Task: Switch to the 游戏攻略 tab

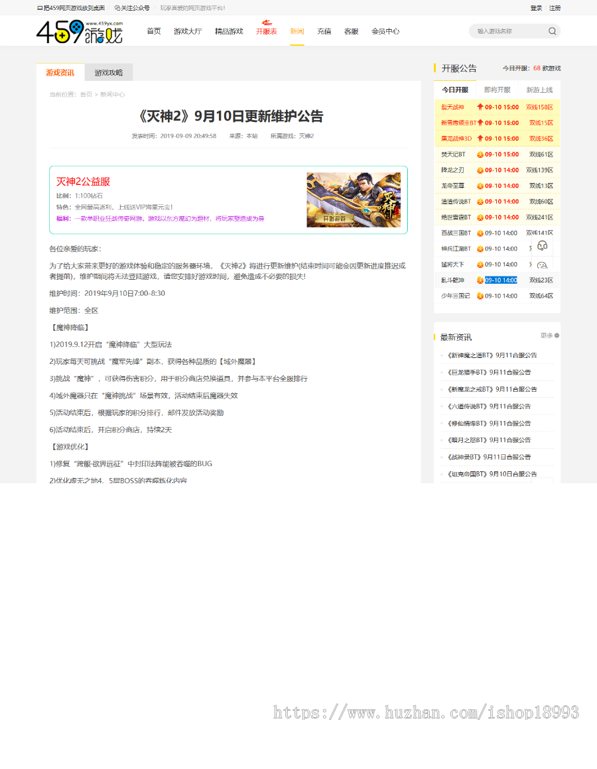Action: pos(108,73)
